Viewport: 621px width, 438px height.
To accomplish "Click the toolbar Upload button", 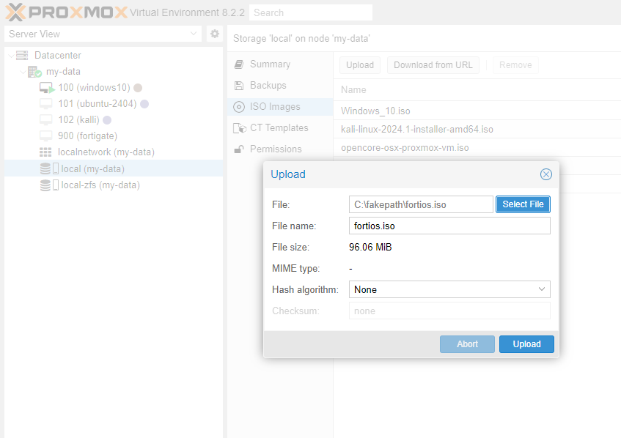I will point(359,65).
